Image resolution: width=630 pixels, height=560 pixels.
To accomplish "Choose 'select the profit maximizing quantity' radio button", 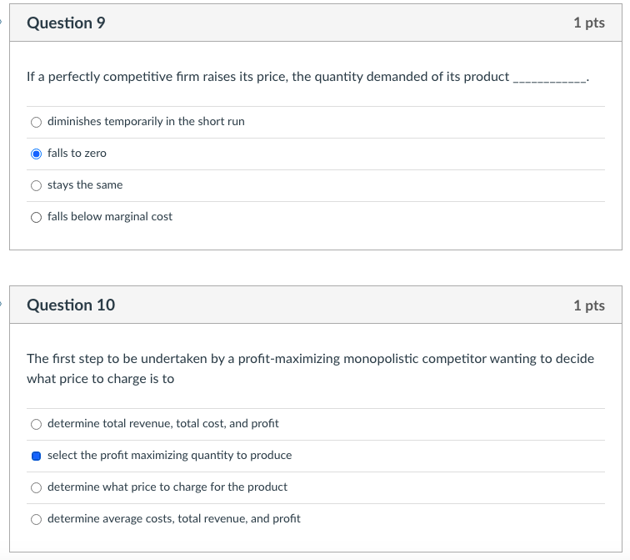I will (36, 456).
